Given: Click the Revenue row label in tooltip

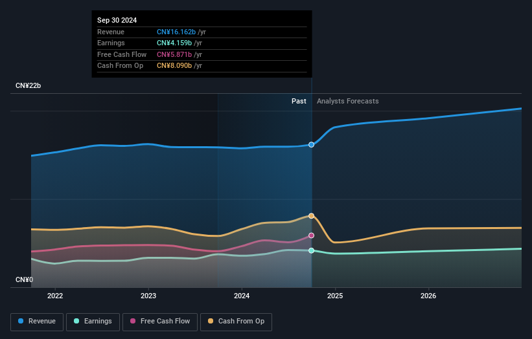Looking at the screenshot, I should (x=111, y=32).
